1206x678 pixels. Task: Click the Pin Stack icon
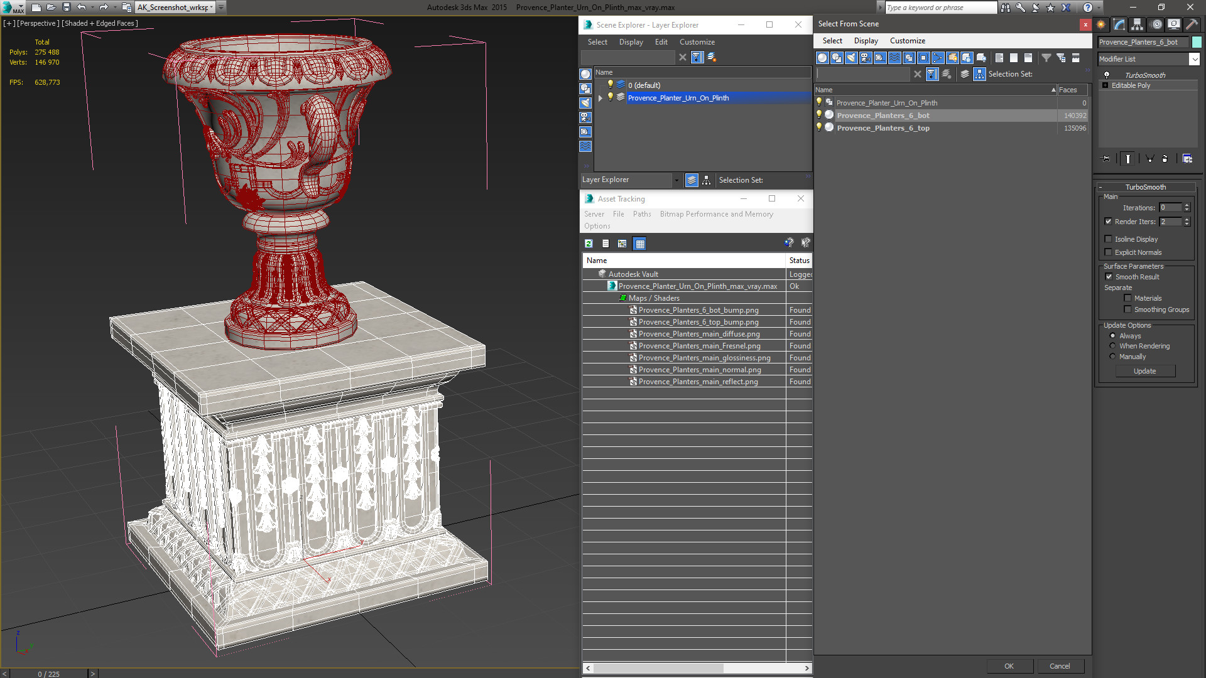pyautogui.click(x=1106, y=159)
